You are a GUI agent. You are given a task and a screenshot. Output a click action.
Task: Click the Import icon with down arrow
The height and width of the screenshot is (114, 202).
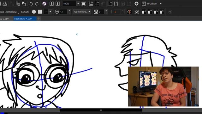[x=51, y=3]
